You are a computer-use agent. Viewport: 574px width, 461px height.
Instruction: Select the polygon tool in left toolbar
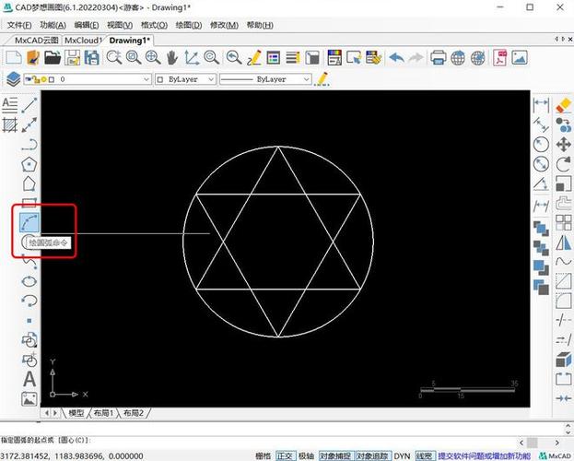tap(30, 163)
